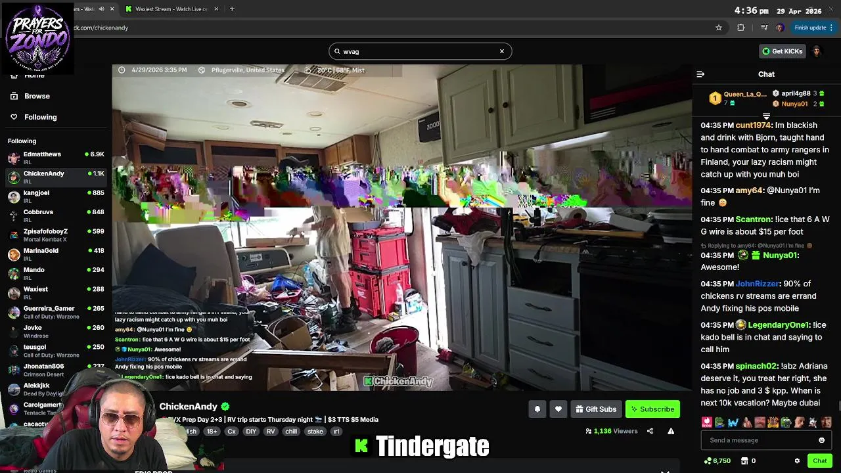
Task: Focus the Send a message input
Action: (766, 440)
